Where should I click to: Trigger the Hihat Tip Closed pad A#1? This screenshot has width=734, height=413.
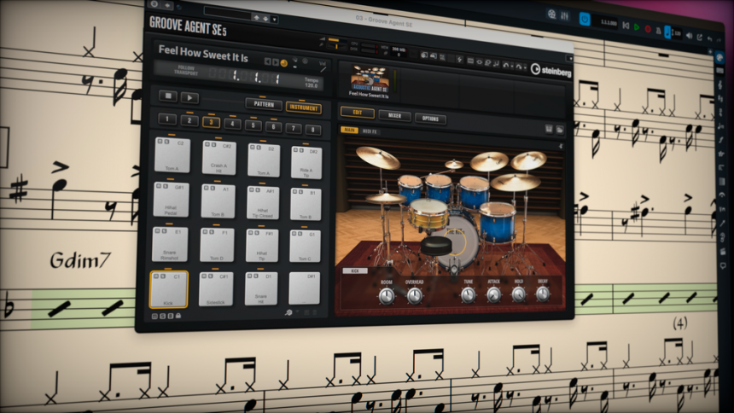[263, 203]
